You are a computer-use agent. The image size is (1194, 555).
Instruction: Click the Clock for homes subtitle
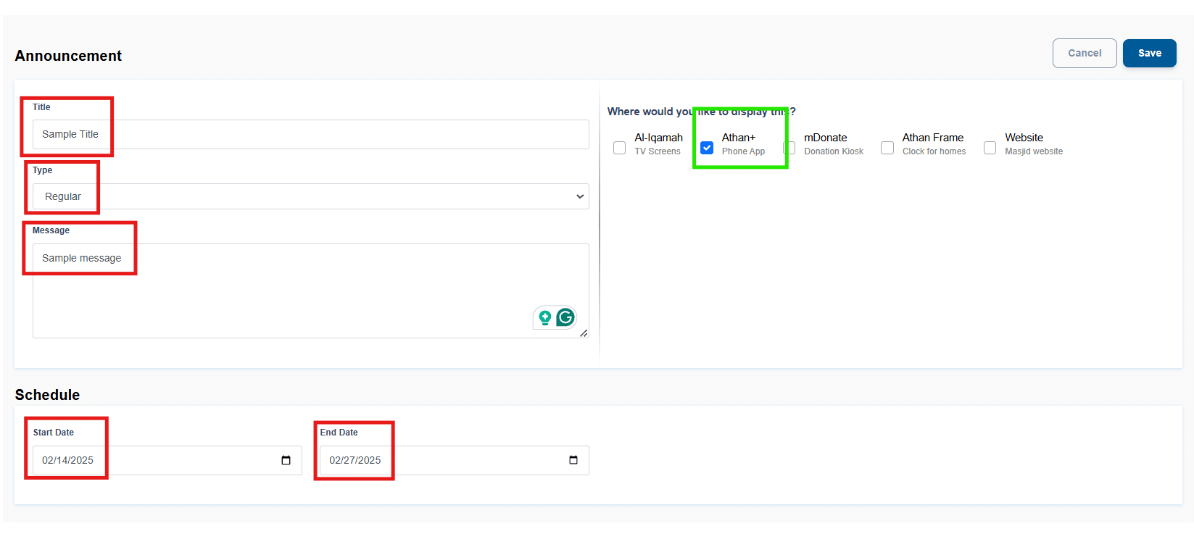tap(934, 151)
